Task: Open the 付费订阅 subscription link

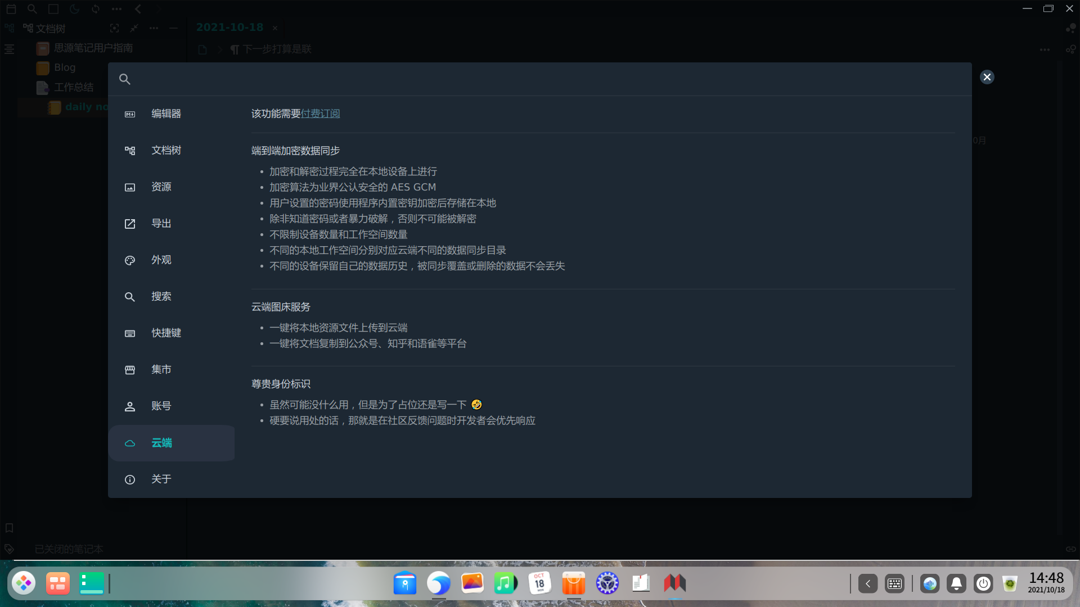Action: point(320,114)
